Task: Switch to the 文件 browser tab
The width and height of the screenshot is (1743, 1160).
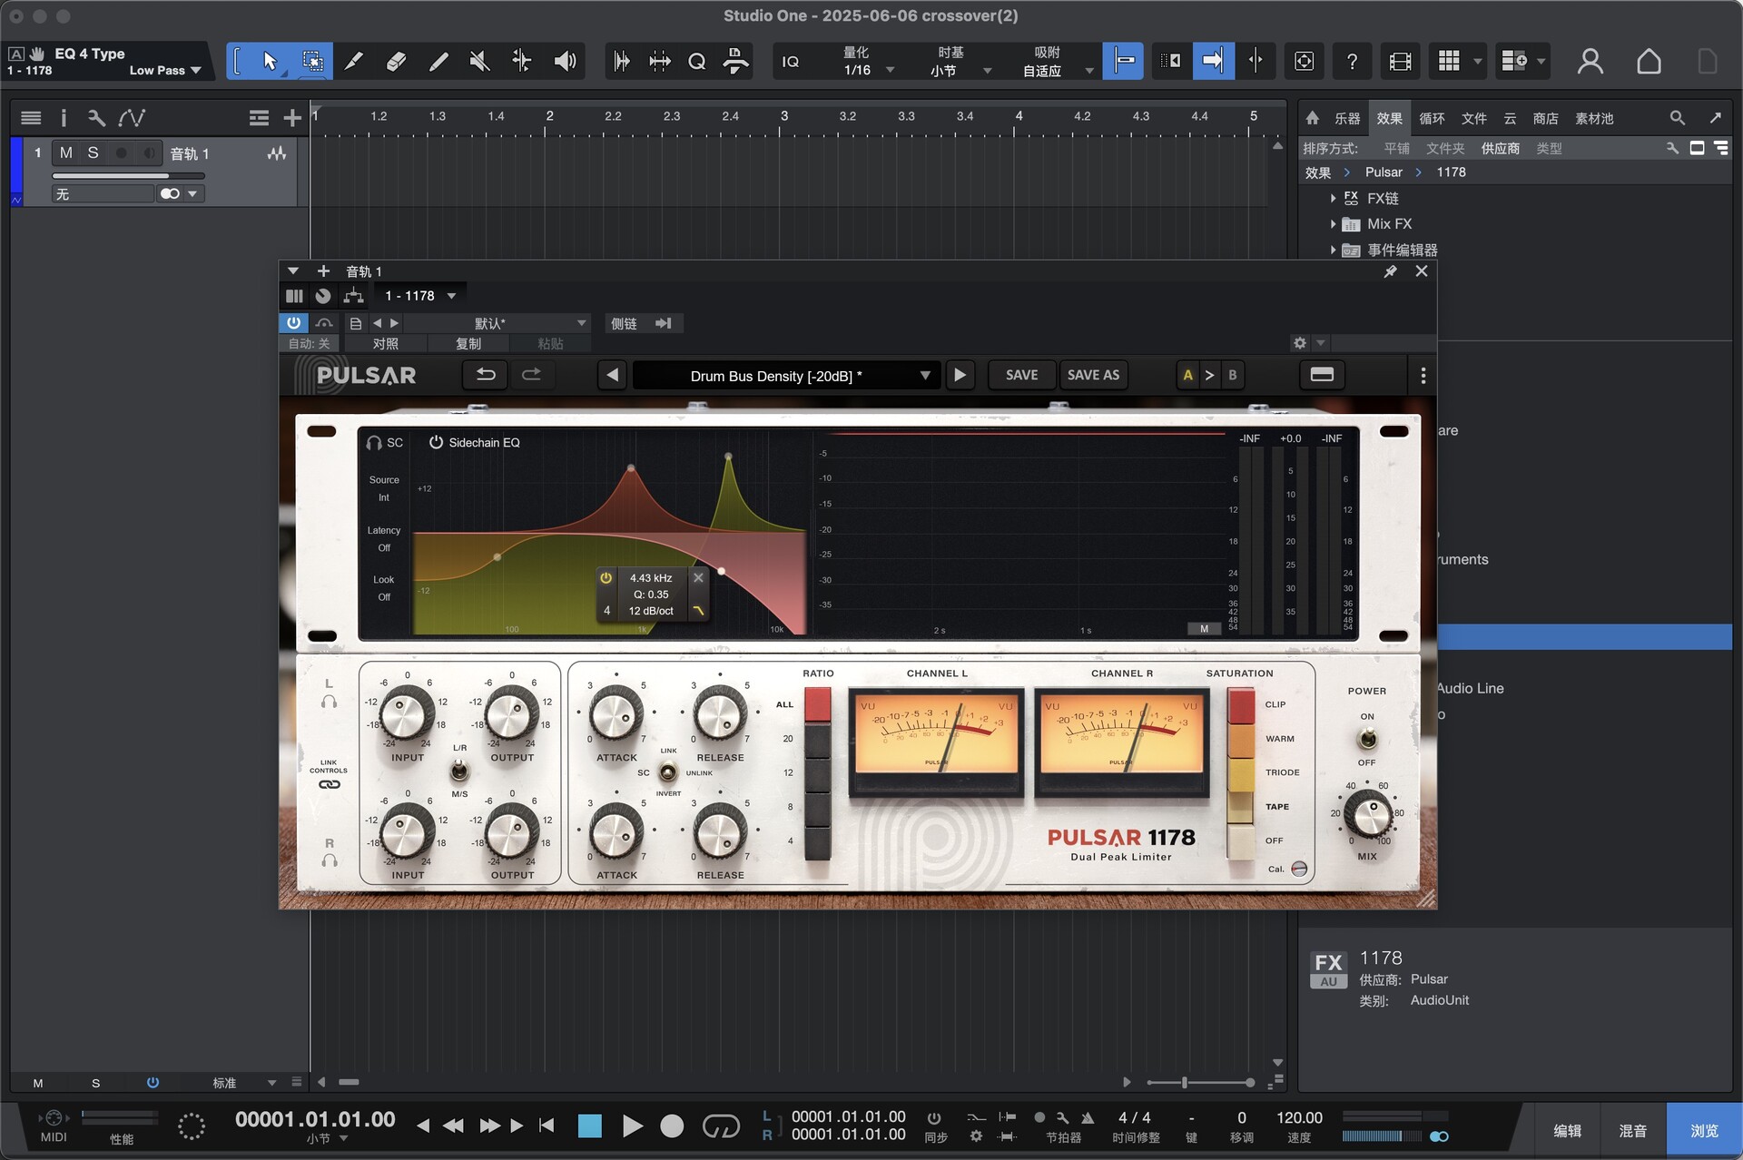Action: click(1473, 118)
